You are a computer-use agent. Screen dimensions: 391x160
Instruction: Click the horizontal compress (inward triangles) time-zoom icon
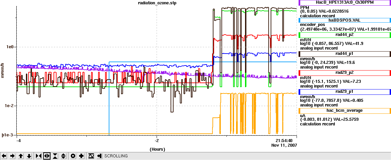pos(39,156)
